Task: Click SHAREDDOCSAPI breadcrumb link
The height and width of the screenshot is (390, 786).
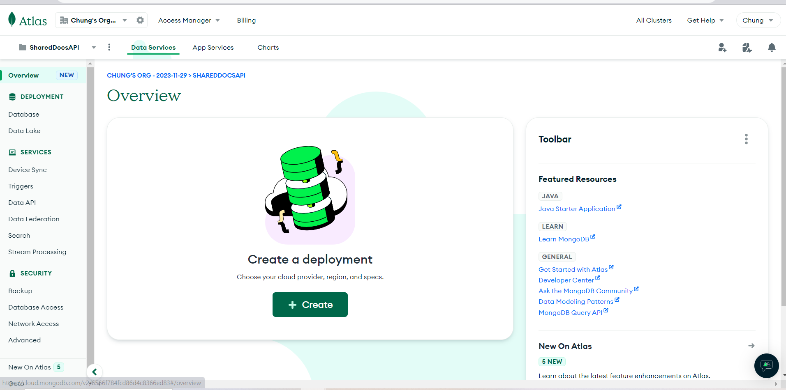Action: pos(219,75)
